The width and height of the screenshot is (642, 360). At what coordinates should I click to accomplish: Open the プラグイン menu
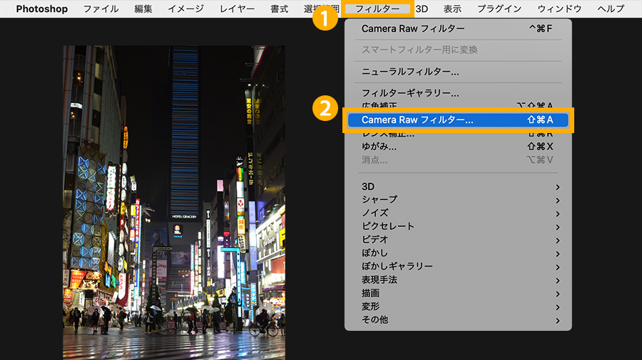tap(499, 9)
